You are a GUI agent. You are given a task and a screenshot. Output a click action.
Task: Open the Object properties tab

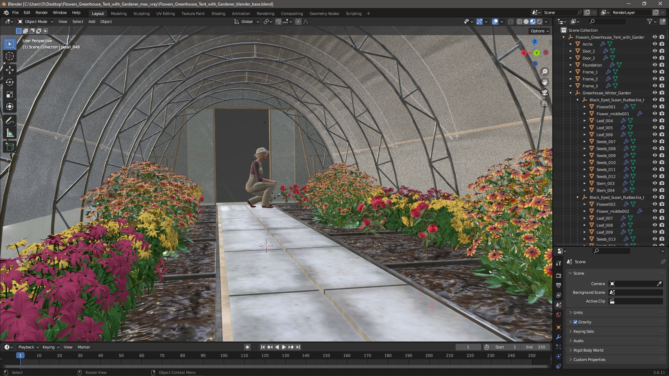click(559, 327)
